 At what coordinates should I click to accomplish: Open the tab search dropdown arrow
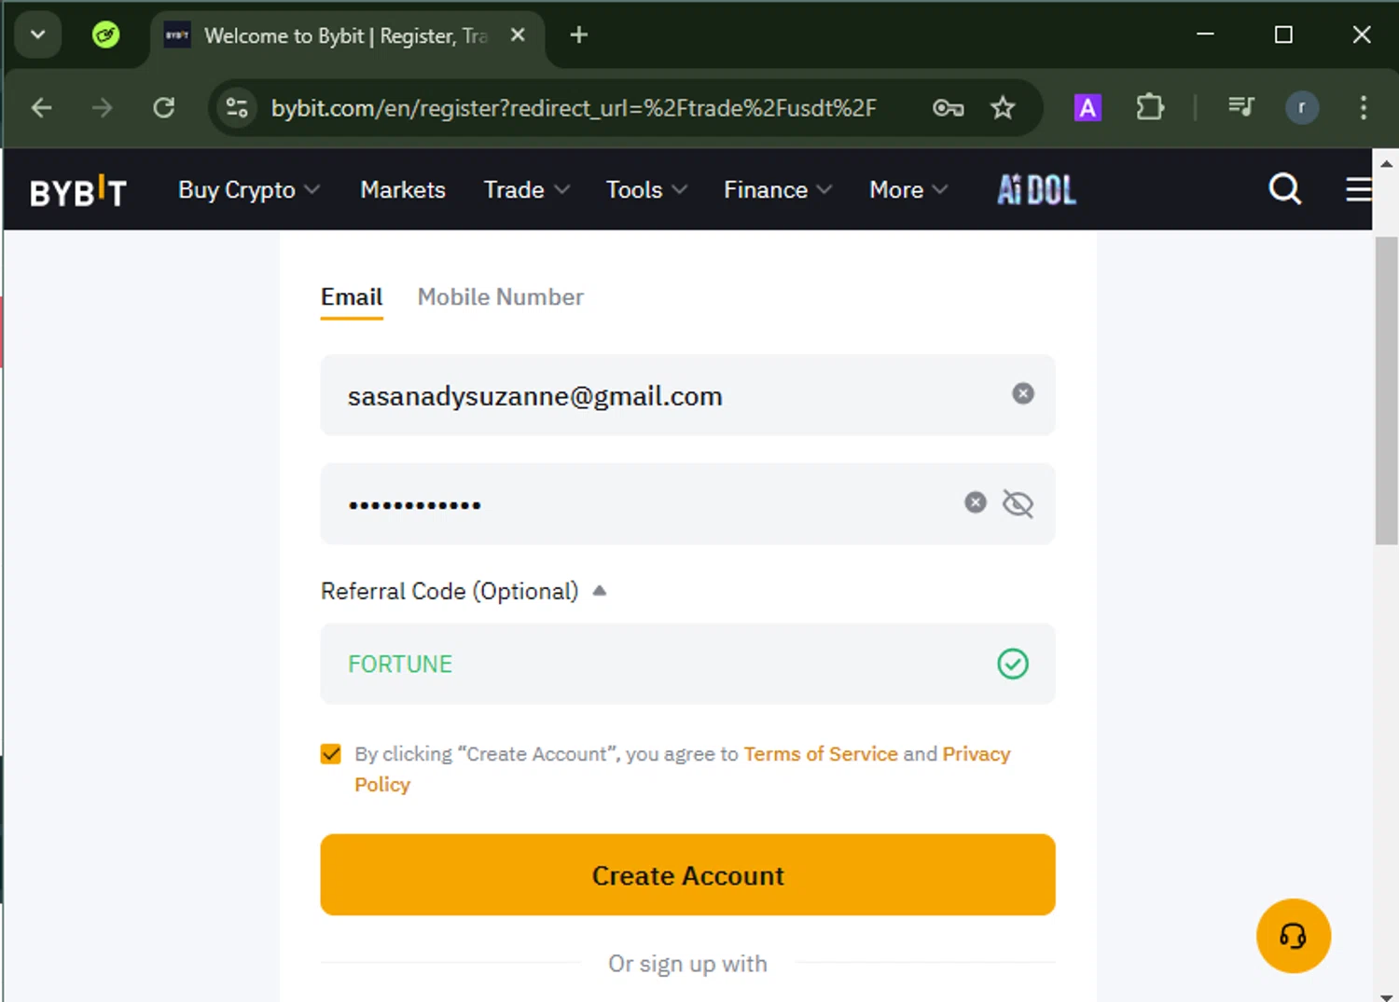click(38, 35)
